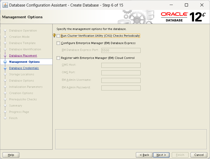Click the Java application icon in title bar

pos(5,5)
